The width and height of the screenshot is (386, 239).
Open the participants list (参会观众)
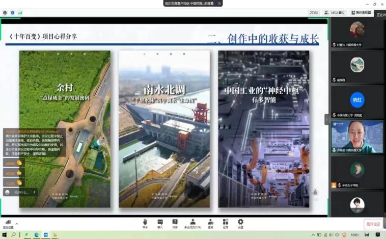[x=192, y=222]
